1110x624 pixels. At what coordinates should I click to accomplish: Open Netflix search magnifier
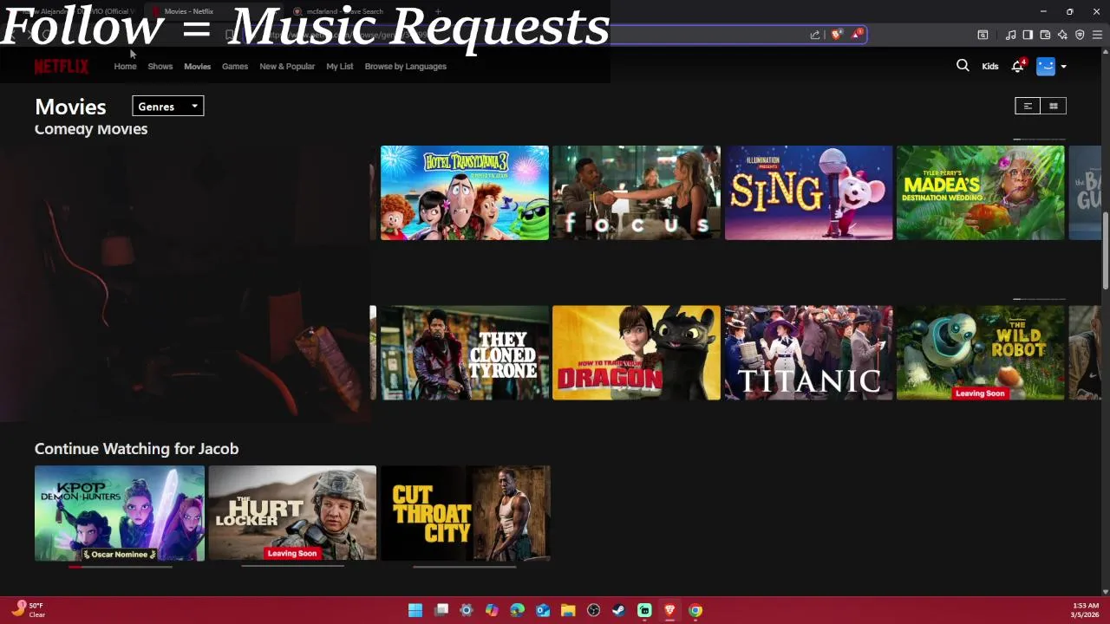pos(963,66)
